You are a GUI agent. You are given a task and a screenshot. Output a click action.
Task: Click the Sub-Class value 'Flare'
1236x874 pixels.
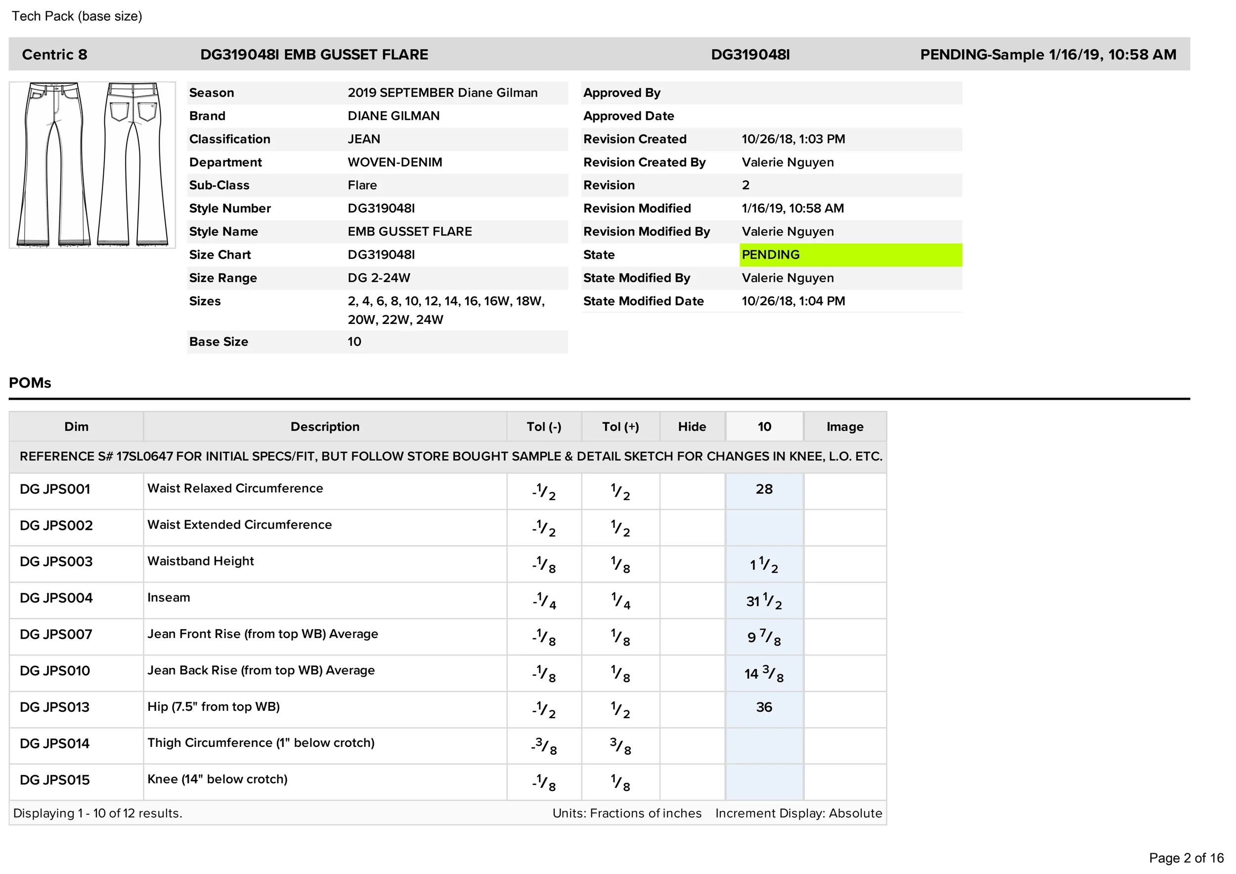(362, 185)
